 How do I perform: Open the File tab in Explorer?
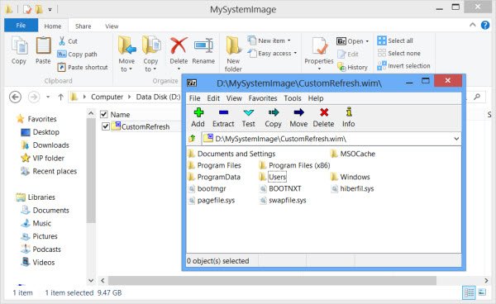21,26
